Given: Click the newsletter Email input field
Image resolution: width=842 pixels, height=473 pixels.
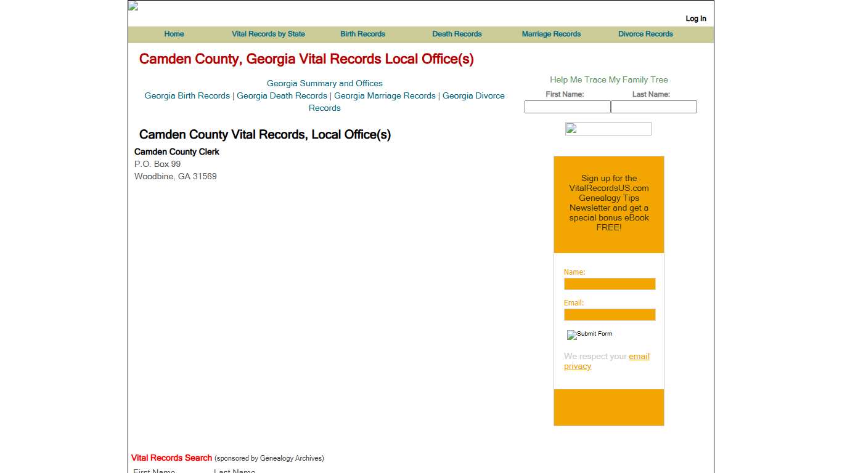Looking at the screenshot, I should coord(609,315).
